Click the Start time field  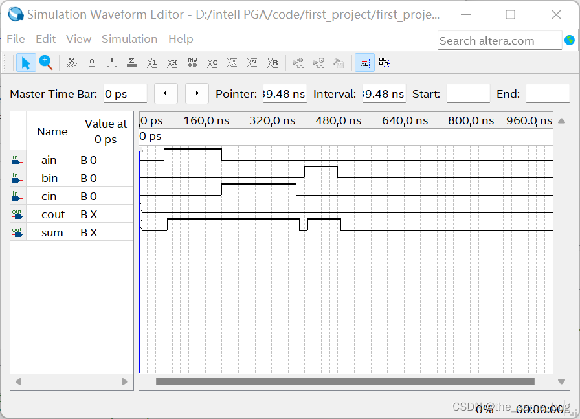click(x=468, y=94)
